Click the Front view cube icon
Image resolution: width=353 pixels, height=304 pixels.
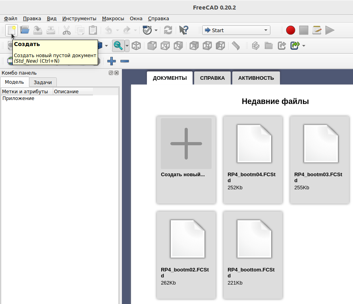152,46
